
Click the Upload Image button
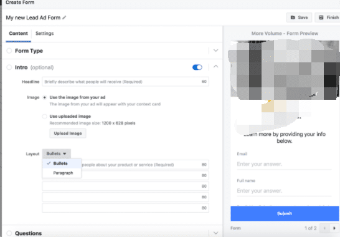pos(68,133)
